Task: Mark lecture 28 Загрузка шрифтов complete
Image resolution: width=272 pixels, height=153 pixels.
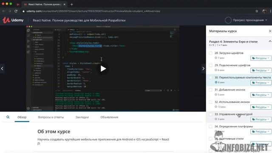Action: pos(210,53)
